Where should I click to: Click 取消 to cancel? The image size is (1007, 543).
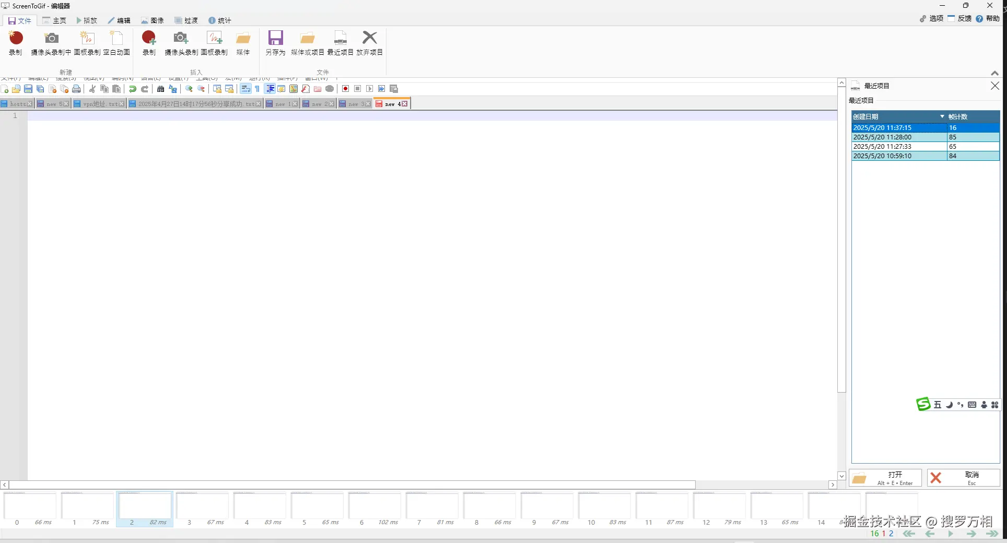coord(964,478)
